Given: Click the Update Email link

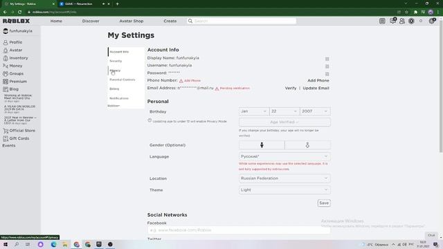Looking at the screenshot, I should pyautogui.click(x=316, y=88).
